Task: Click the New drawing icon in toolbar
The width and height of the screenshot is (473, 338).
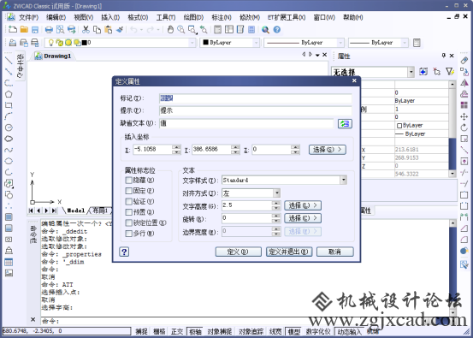Action: [13, 30]
